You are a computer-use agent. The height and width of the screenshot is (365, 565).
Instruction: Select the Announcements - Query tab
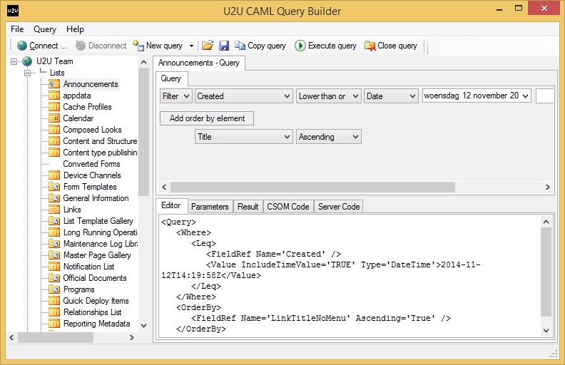199,63
